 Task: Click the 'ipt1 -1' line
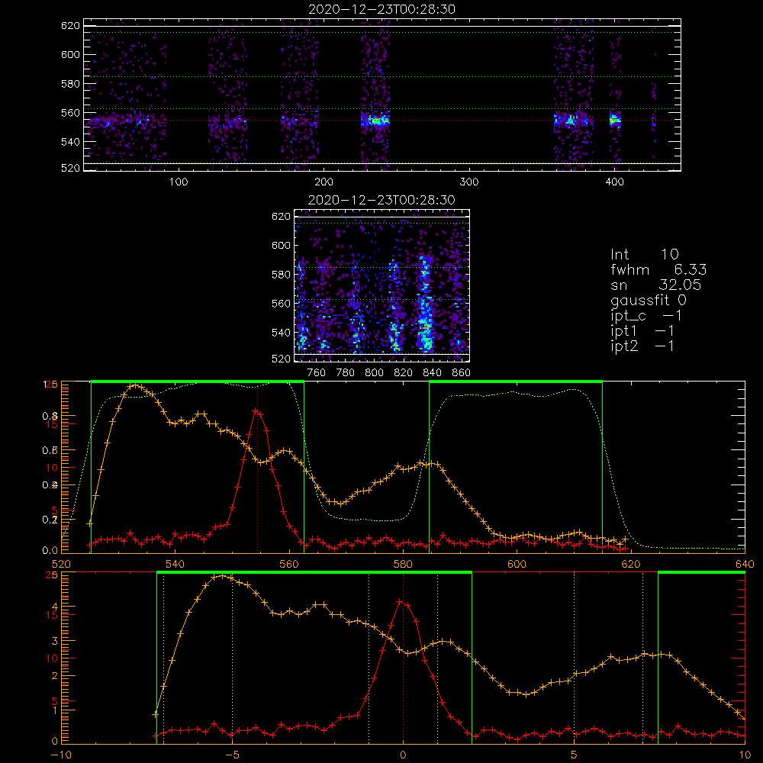(x=642, y=331)
